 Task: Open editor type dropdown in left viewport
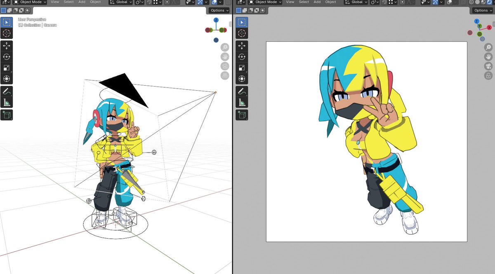tap(5, 2)
